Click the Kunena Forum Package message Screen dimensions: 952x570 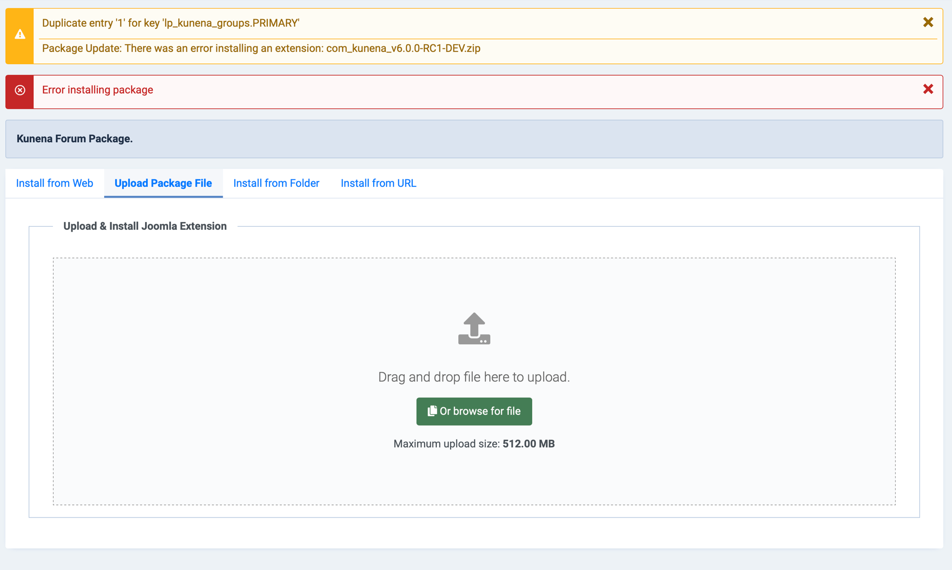pyautogui.click(x=74, y=139)
